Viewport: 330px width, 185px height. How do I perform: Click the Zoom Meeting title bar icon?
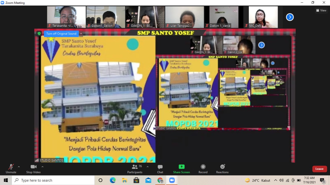tap(3, 3)
